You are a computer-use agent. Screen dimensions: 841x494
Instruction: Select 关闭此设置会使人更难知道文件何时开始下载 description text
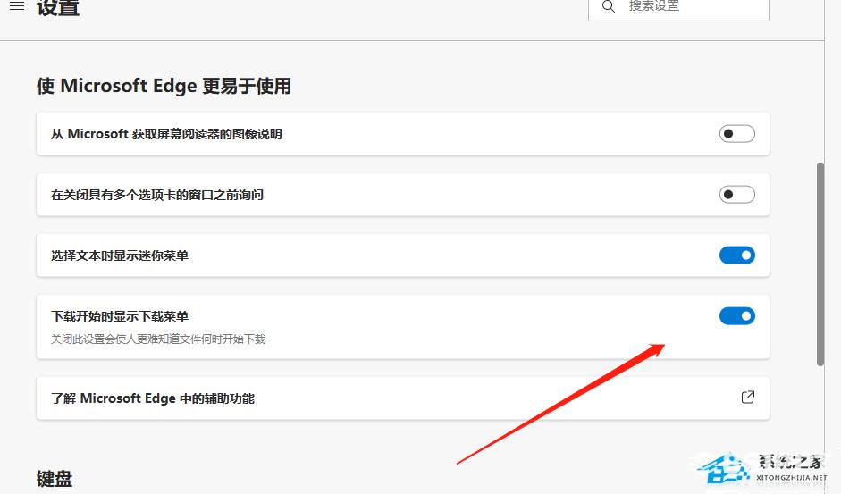point(158,339)
